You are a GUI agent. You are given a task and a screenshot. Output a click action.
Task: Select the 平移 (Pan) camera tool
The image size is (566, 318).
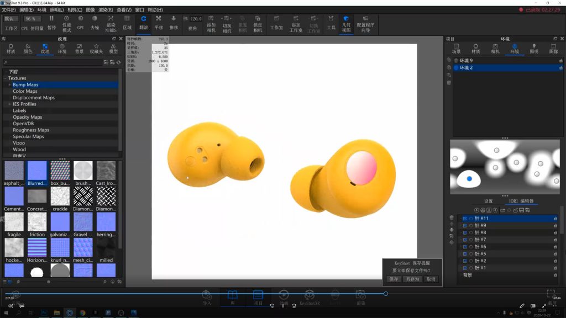click(159, 22)
